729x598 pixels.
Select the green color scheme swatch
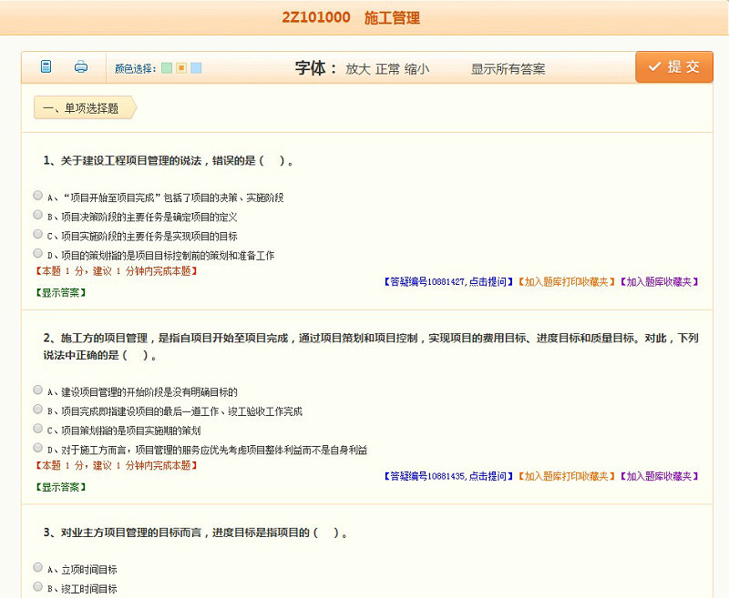click(x=167, y=68)
